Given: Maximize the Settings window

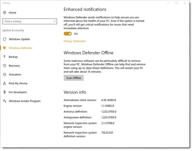Looking at the screenshot, I should pos(177,3).
